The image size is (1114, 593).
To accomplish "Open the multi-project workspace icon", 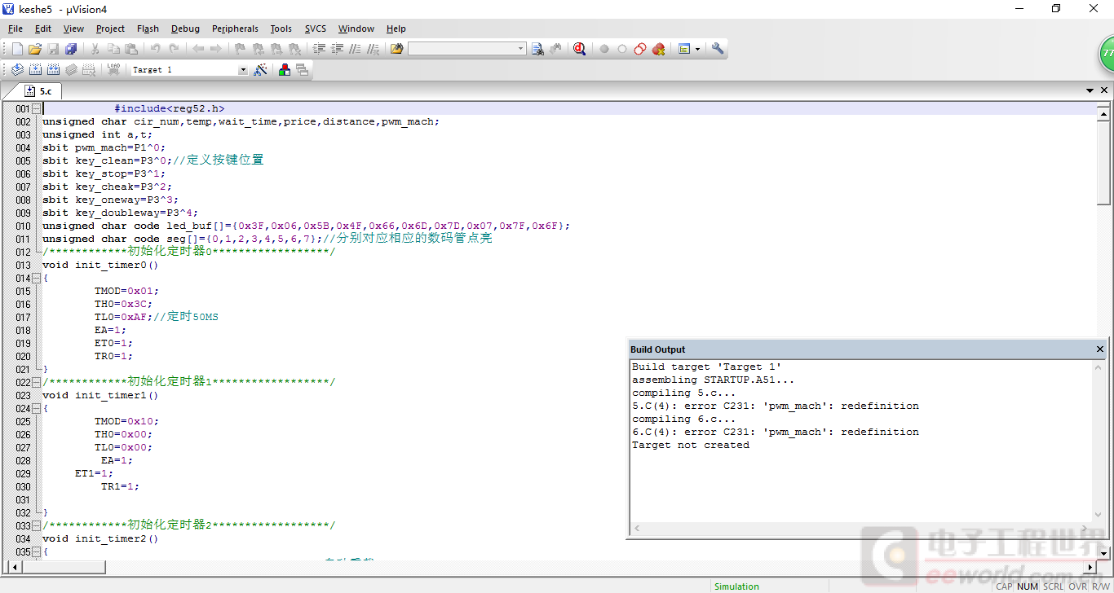I will (x=303, y=70).
